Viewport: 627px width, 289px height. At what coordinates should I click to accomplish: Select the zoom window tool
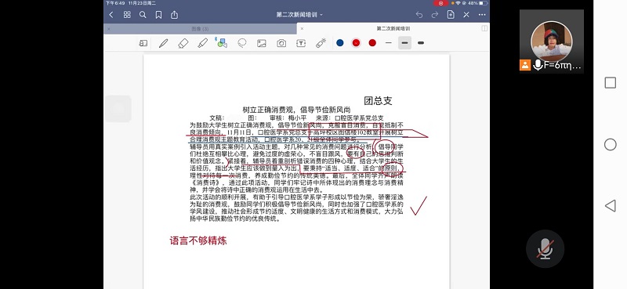pos(143,43)
